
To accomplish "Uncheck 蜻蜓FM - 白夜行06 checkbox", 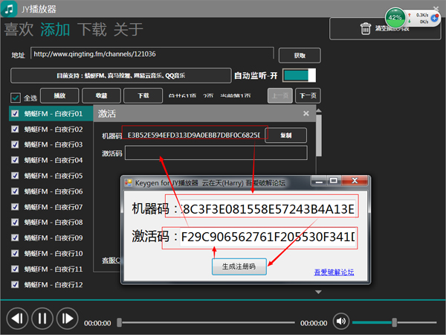I will pos(15,191).
